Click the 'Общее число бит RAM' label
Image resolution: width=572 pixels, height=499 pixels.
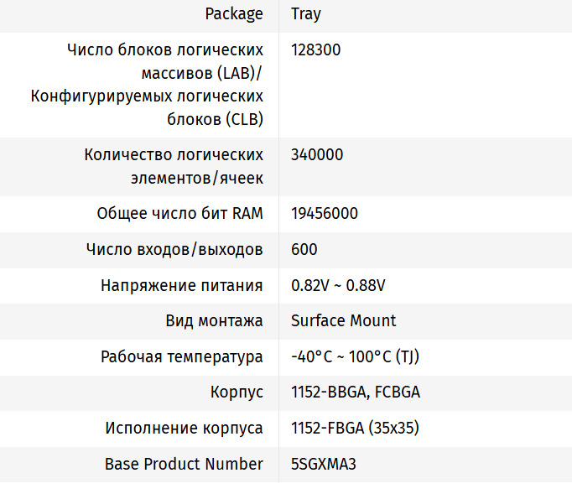click(x=180, y=214)
